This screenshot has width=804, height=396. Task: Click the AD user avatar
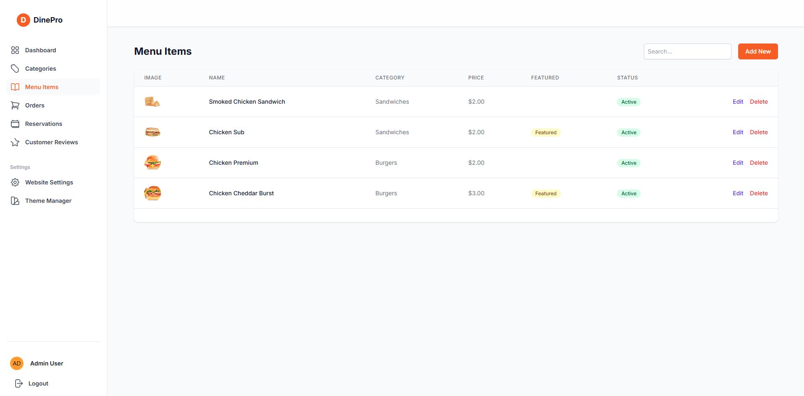(x=17, y=363)
